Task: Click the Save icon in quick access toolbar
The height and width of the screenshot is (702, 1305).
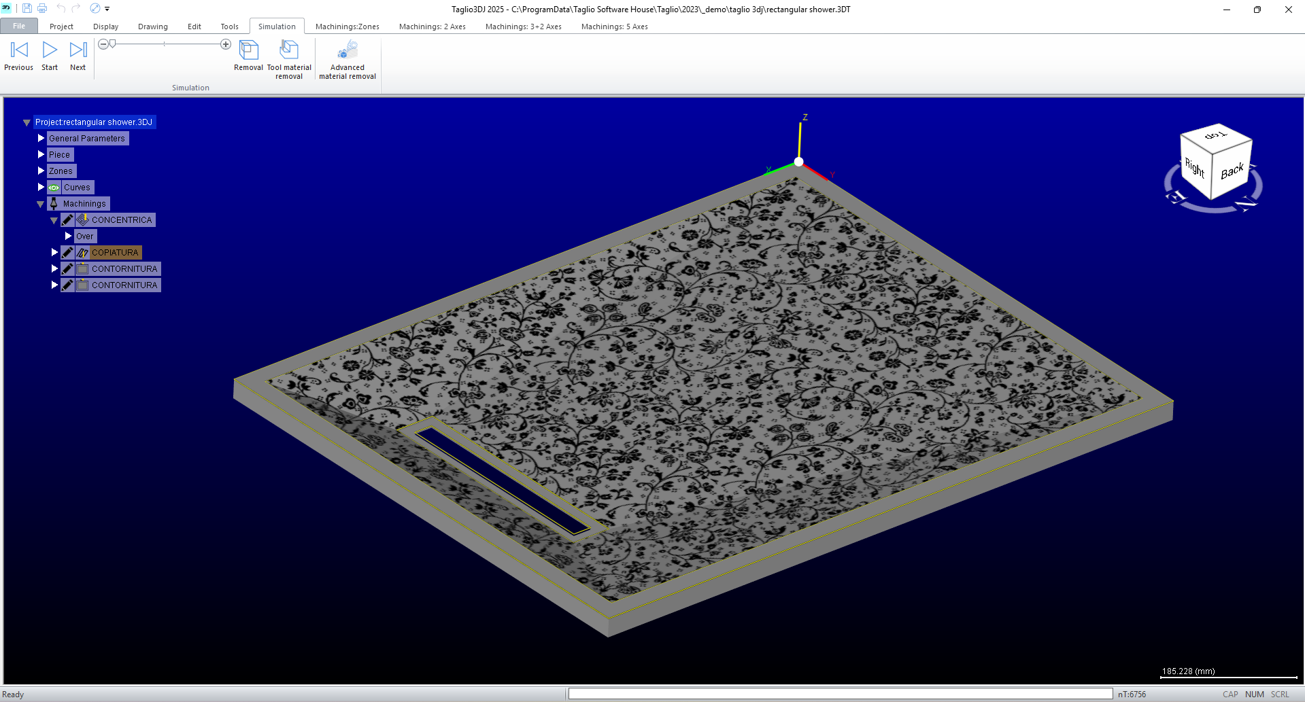Action: click(27, 9)
